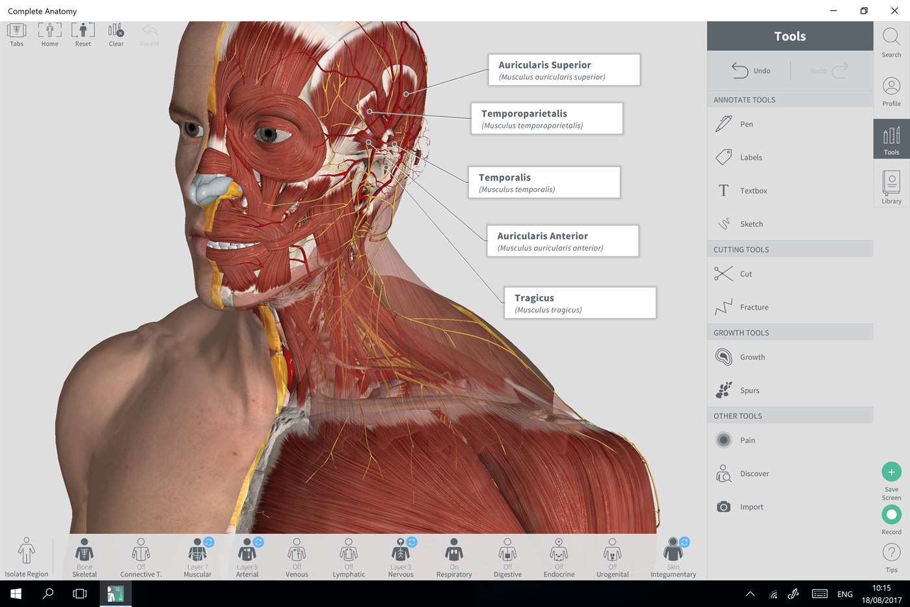Open the Pain tool
Viewport: 910px width, 607px height.
pos(790,440)
